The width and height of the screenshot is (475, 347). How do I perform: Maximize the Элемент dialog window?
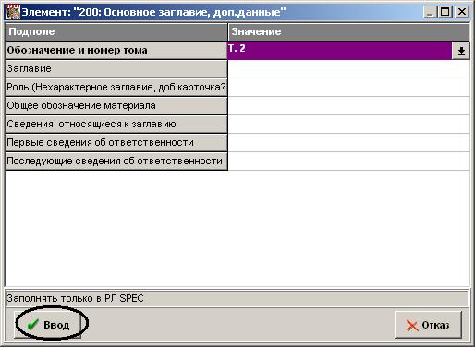[445, 12]
